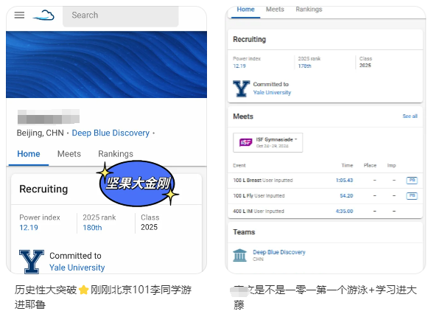Viewport: 428px width, 314px height.
Task: Click the Yale University link in left card
Action: tap(77, 268)
